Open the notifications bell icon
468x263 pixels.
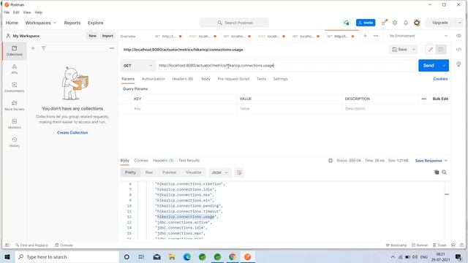pos(406,23)
